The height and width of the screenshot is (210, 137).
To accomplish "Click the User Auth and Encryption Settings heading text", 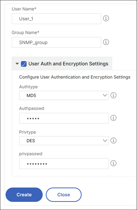I will [x=68, y=64].
